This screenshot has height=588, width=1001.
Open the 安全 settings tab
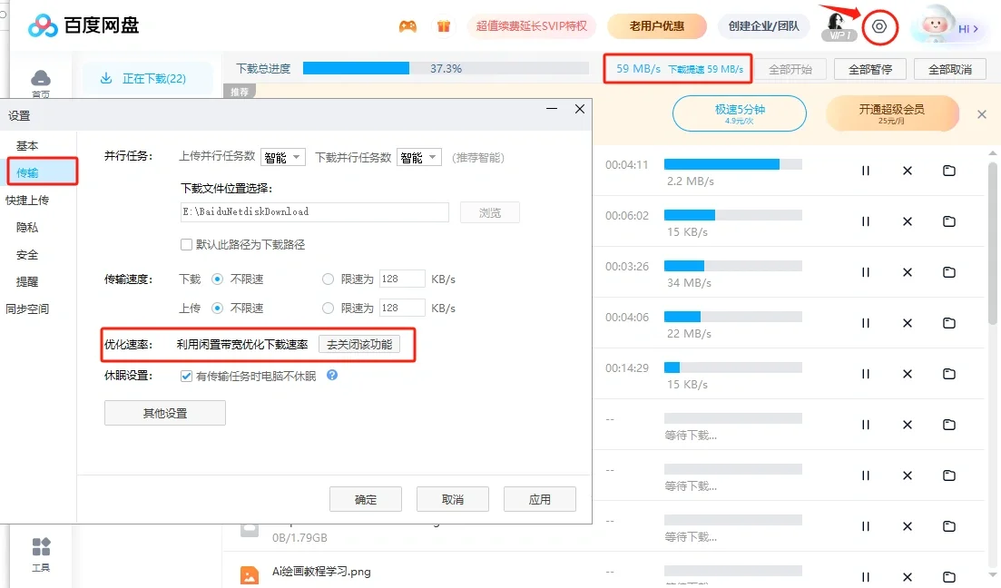tap(28, 254)
